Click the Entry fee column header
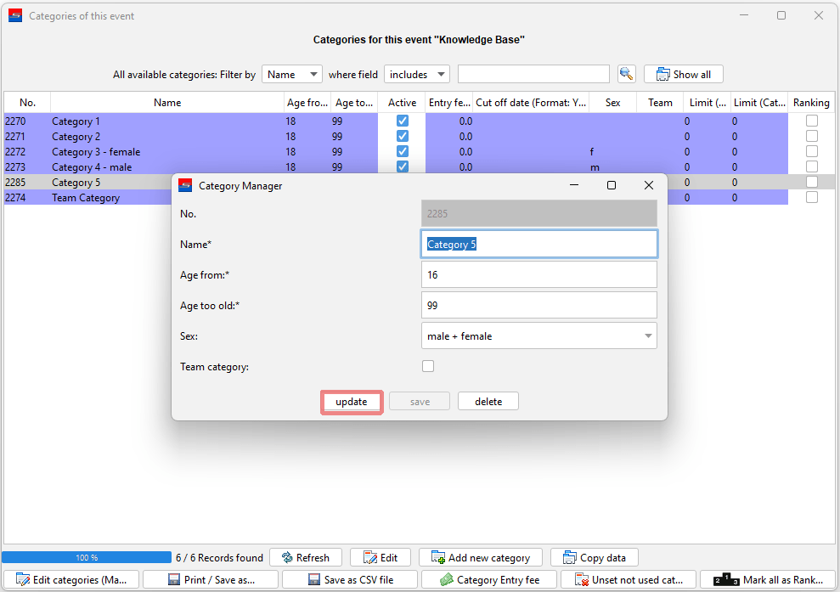Image resolution: width=840 pixels, height=592 pixels. click(x=448, y=103)
